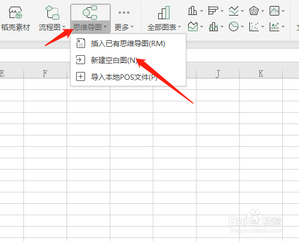The height and width of the screenshot is (241, 299).
Task: Insert an area chart icon
Action: click(x=193, y=26)
